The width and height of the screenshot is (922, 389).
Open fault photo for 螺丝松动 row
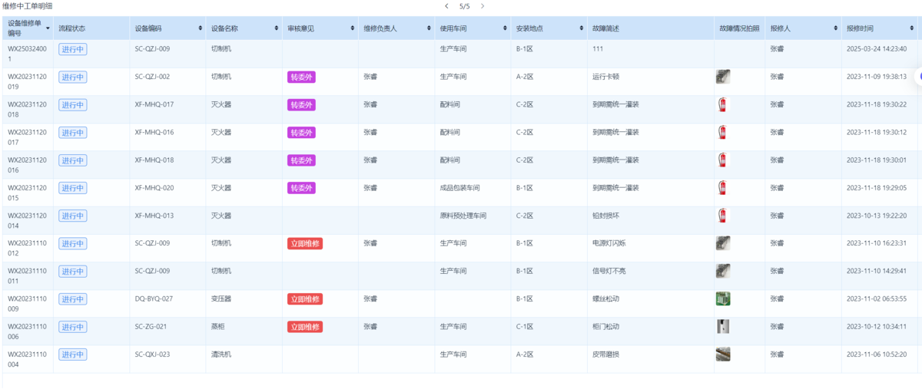point(723,298)
